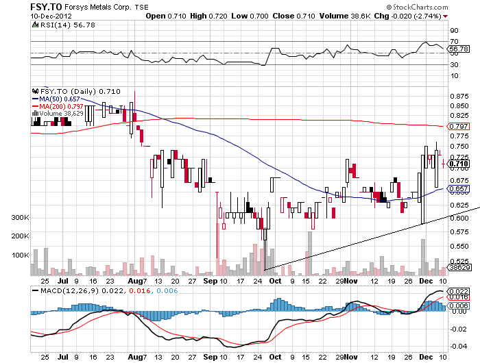This screenshot has height=363, width=480.
Task: Click the -0.04 MACD axis label
Action: point(458,346)
